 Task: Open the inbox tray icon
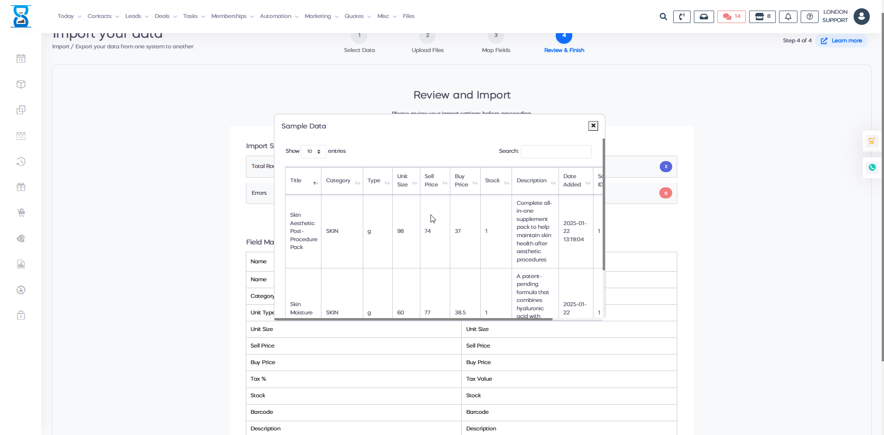click(704, 17)
